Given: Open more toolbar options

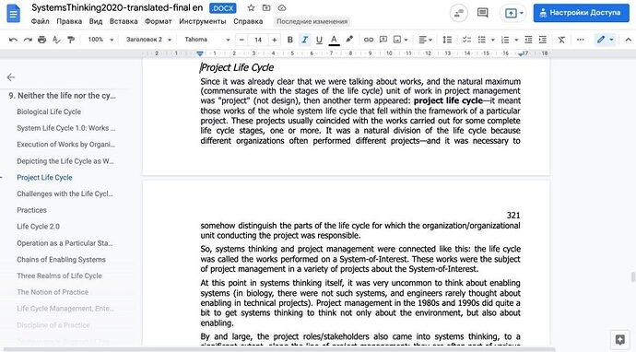Looking at the screenshot, I should (x=581, y=40).
